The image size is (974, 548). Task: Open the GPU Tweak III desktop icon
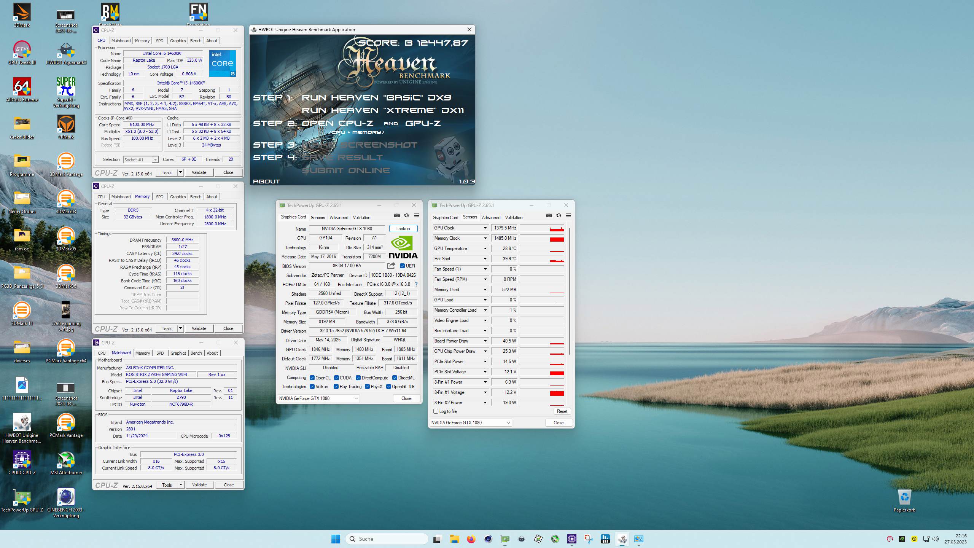[22, 53]
